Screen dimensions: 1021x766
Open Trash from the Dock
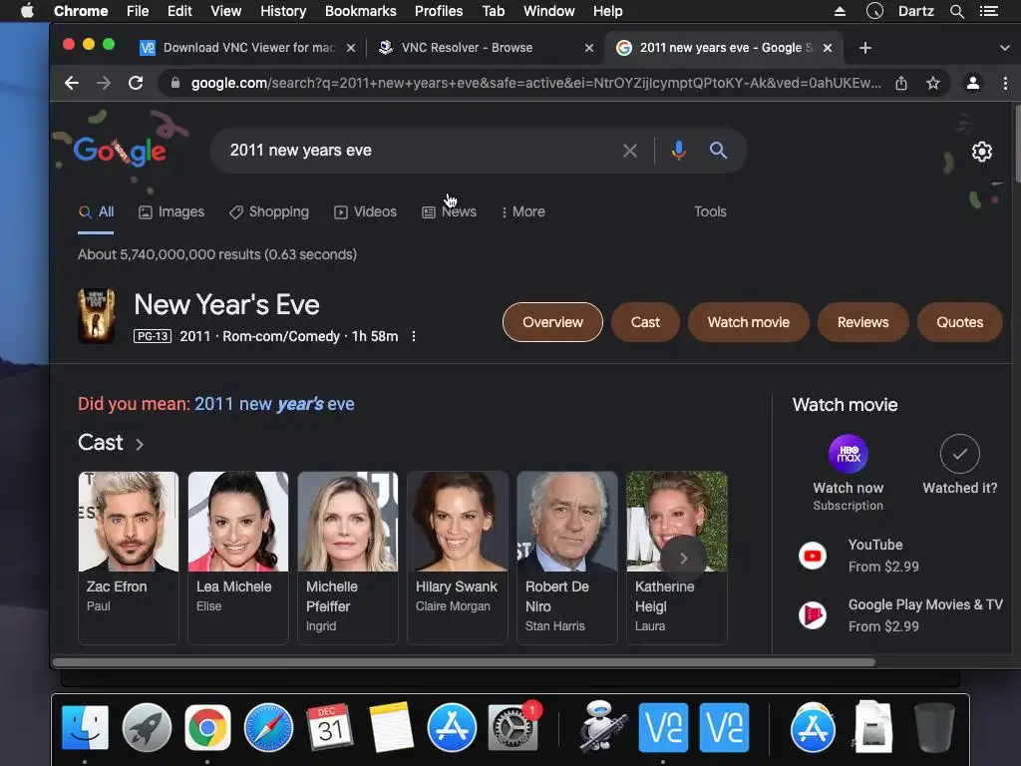[935, 727]
